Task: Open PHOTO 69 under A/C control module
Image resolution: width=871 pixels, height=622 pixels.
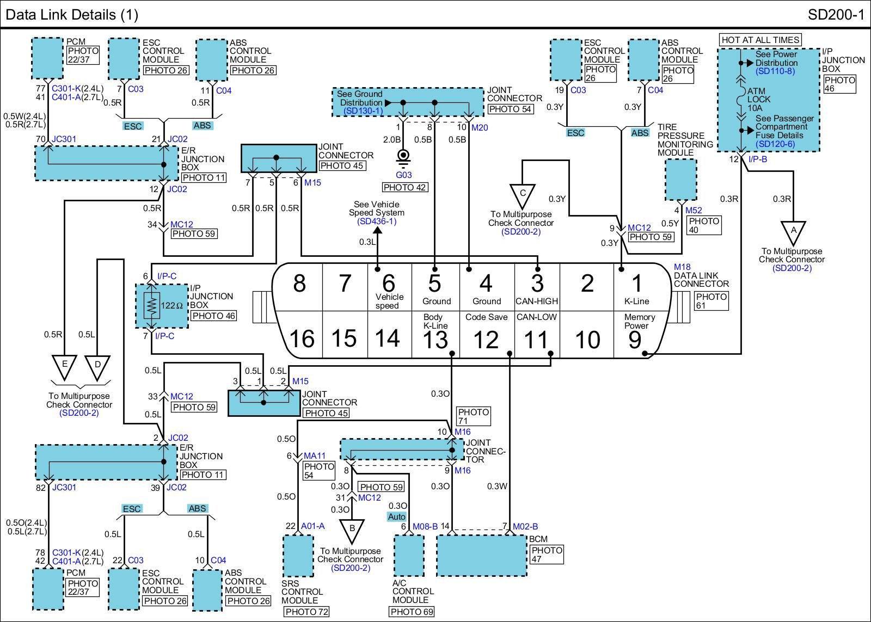Action: (x=412, y=612)
